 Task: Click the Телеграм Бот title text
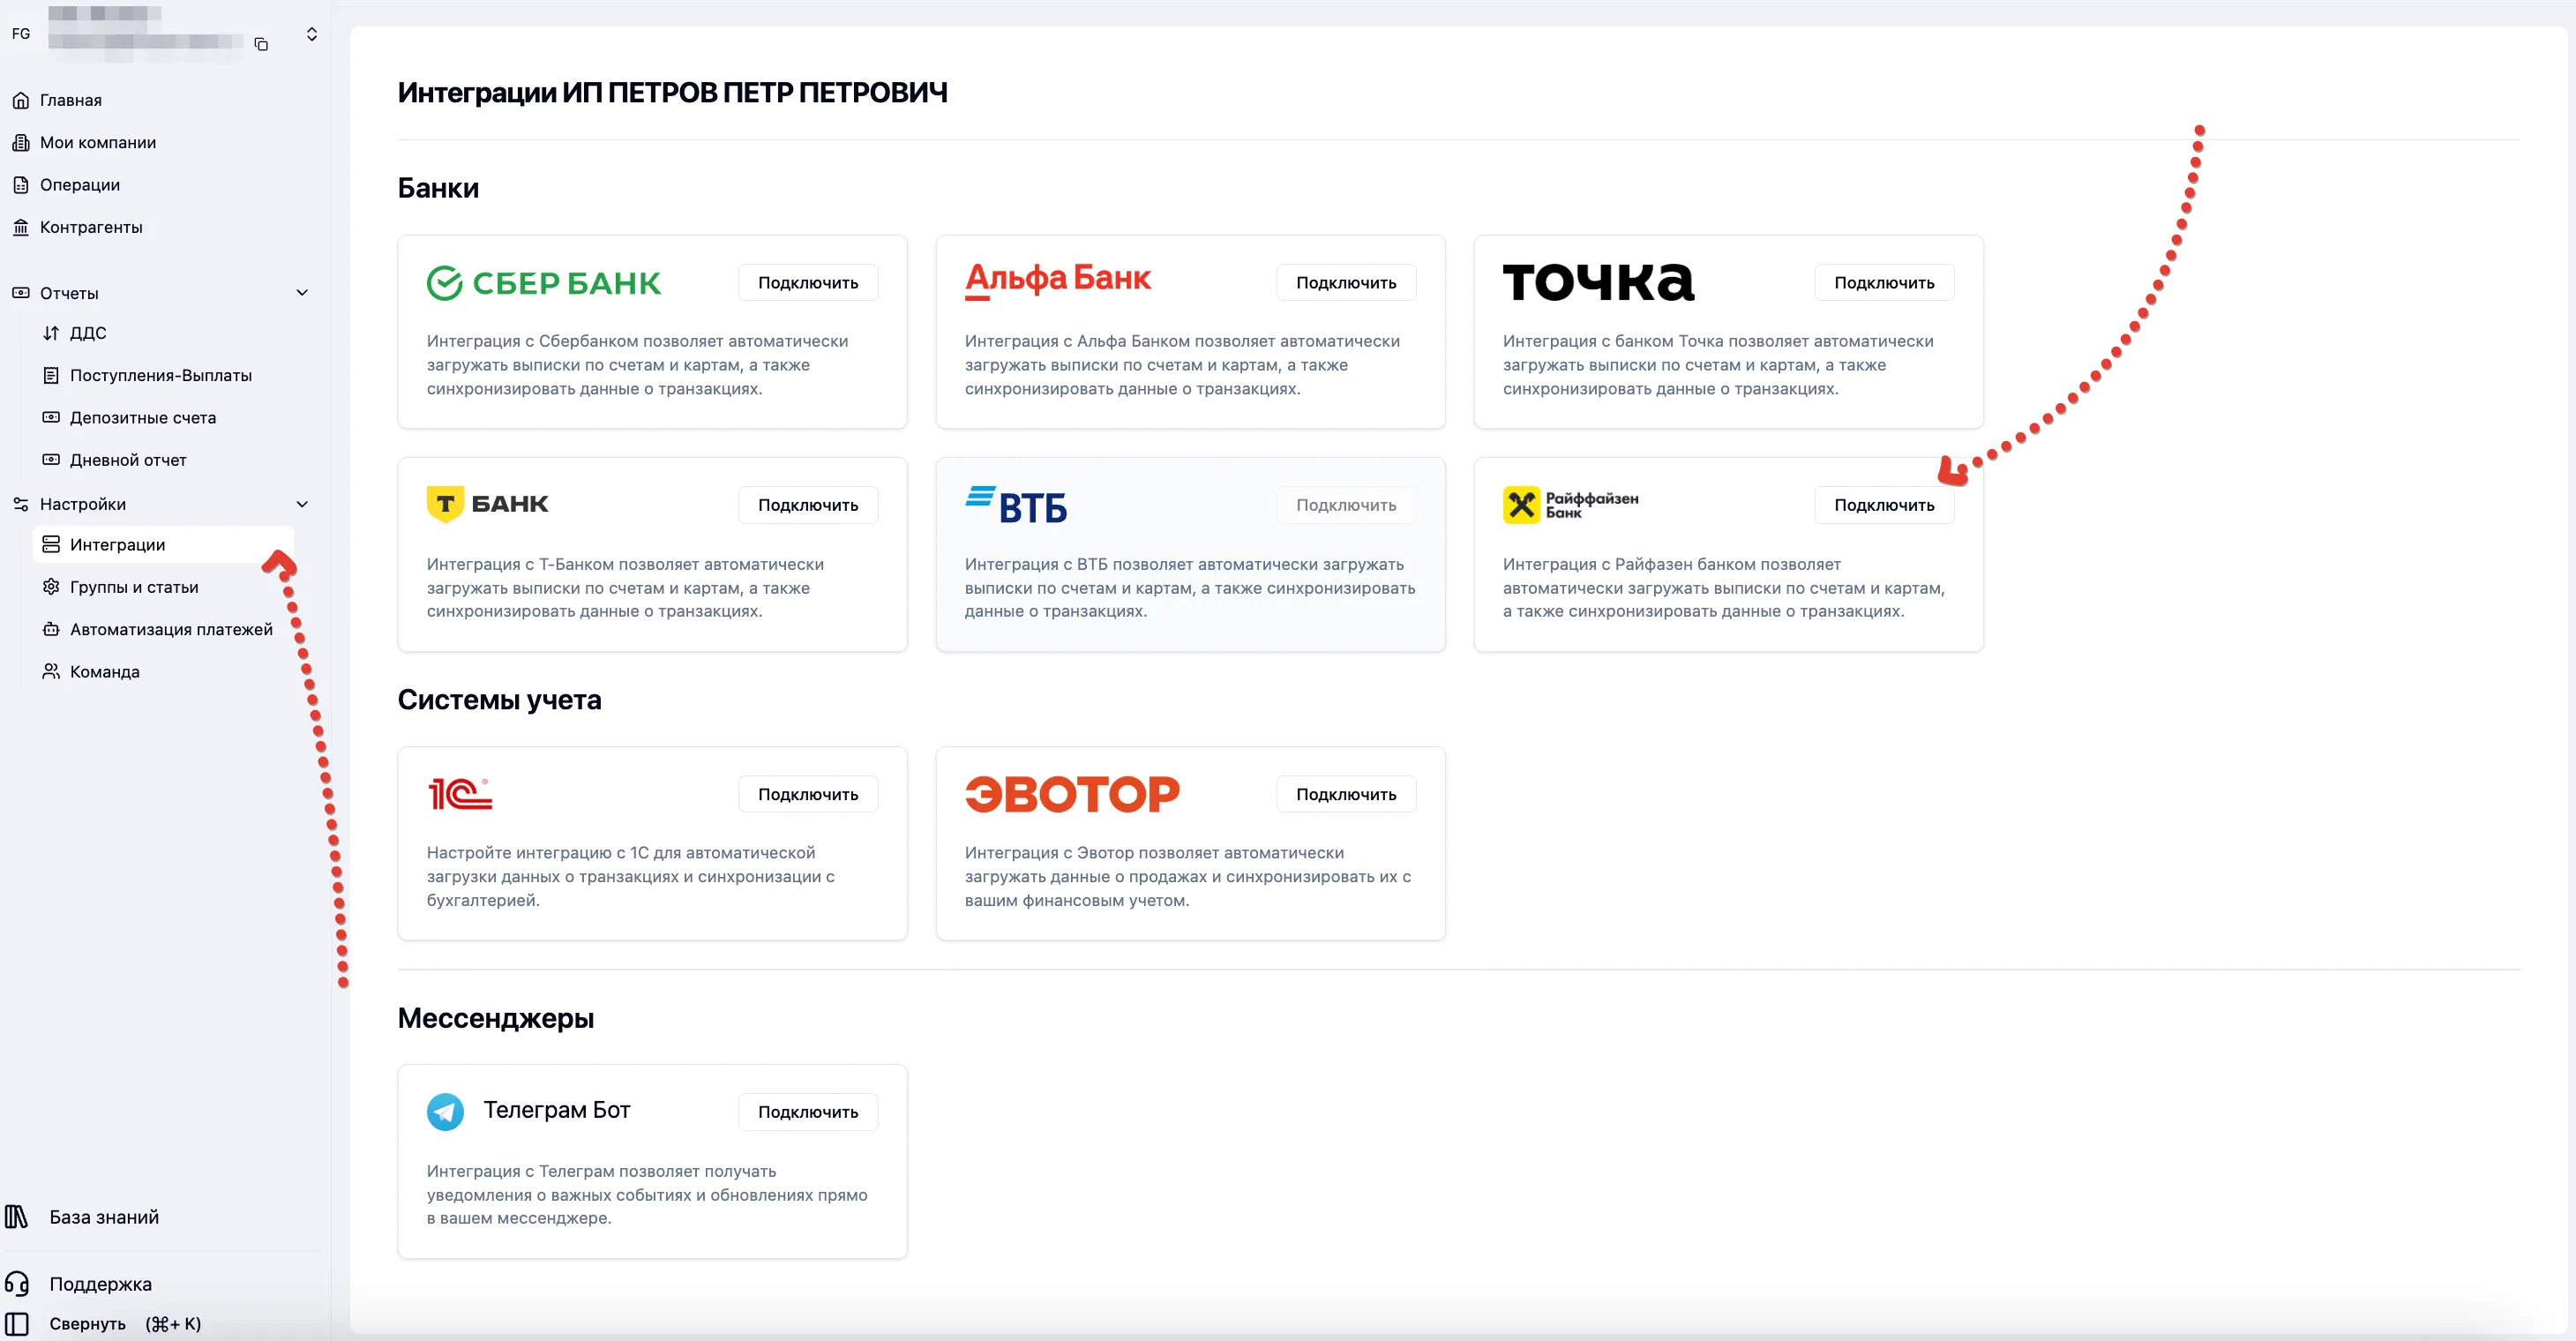[557, 1110]
